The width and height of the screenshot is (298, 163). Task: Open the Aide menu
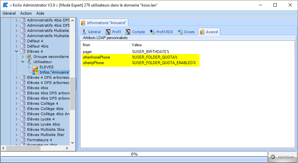coord(40,13)
